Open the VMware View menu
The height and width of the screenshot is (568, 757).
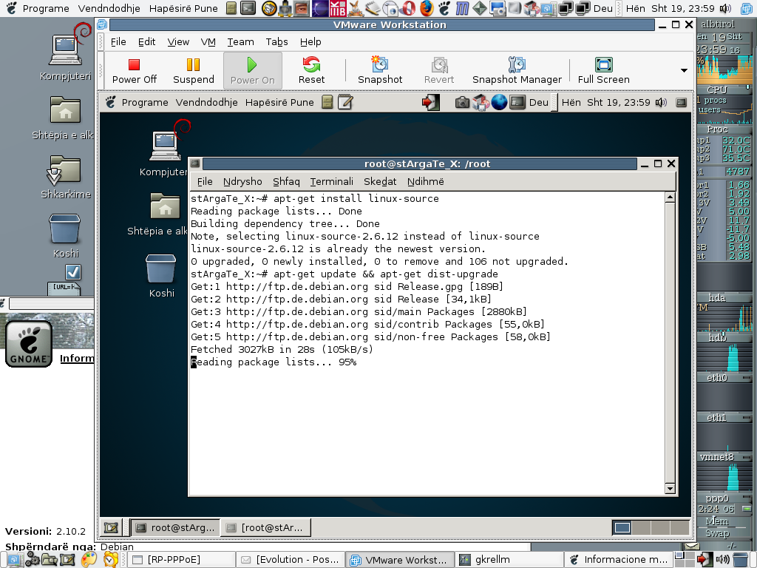pos(178,42)
